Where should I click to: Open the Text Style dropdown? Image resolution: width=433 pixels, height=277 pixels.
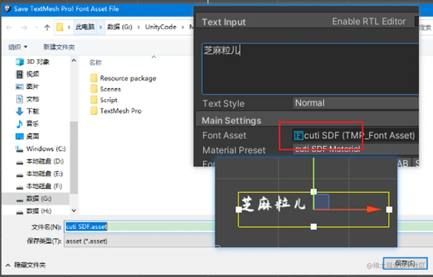(356, 103)
